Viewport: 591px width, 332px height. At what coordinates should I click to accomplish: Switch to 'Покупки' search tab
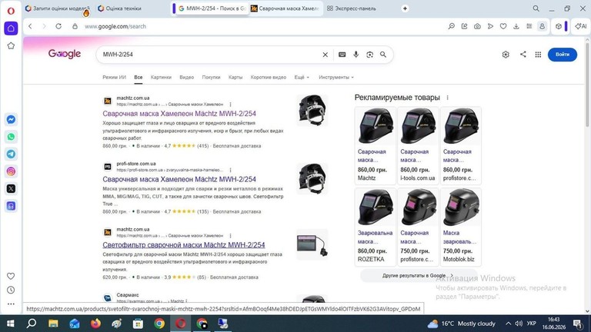pyautogui.click(x=211, y=77)
